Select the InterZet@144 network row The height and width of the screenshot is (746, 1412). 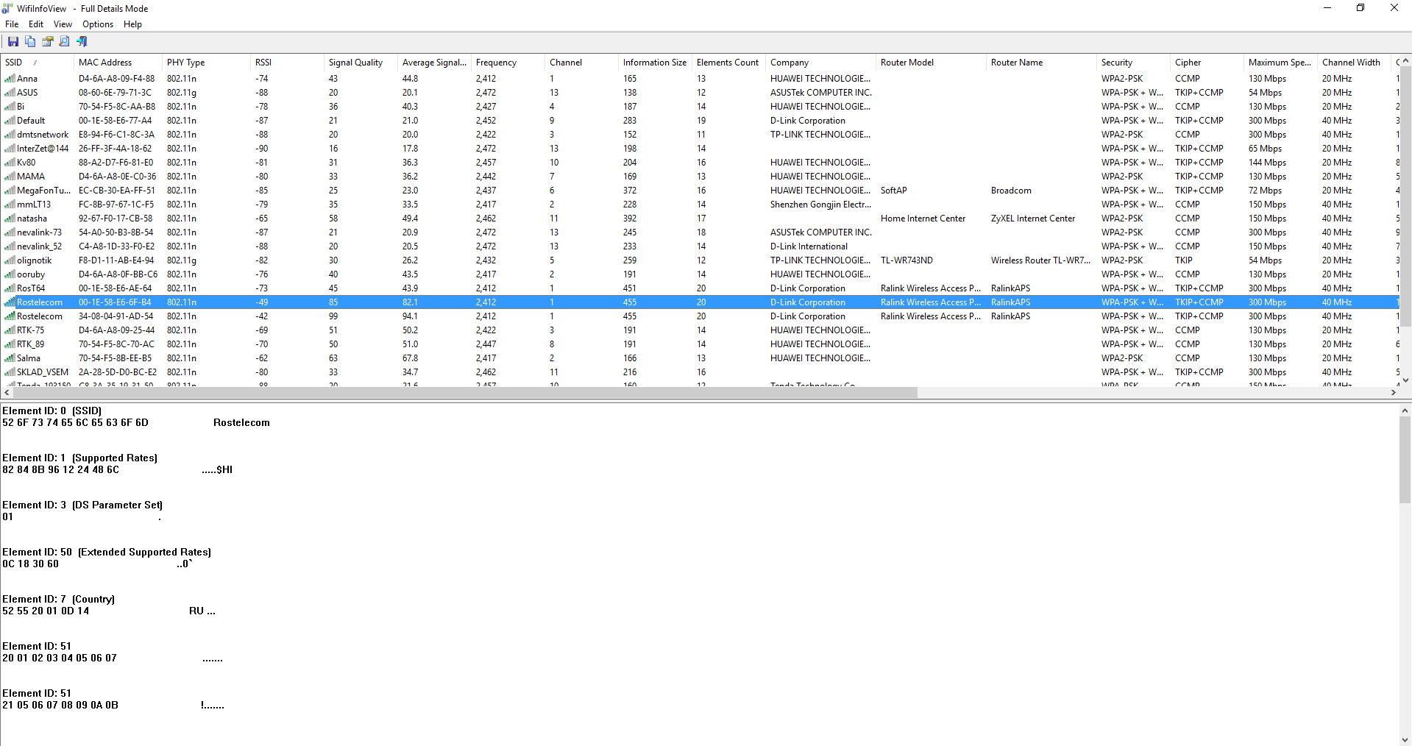click(699, 148)
